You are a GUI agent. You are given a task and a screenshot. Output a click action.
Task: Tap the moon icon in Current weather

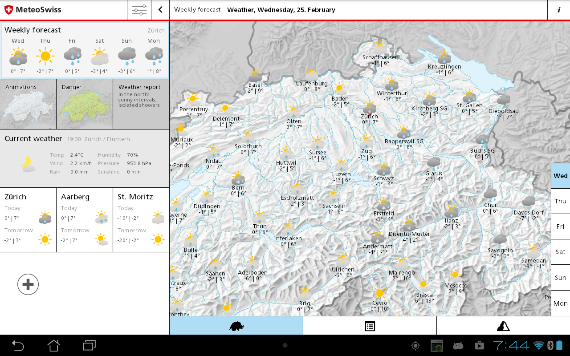pyautogui.click(x=28, y=164)
